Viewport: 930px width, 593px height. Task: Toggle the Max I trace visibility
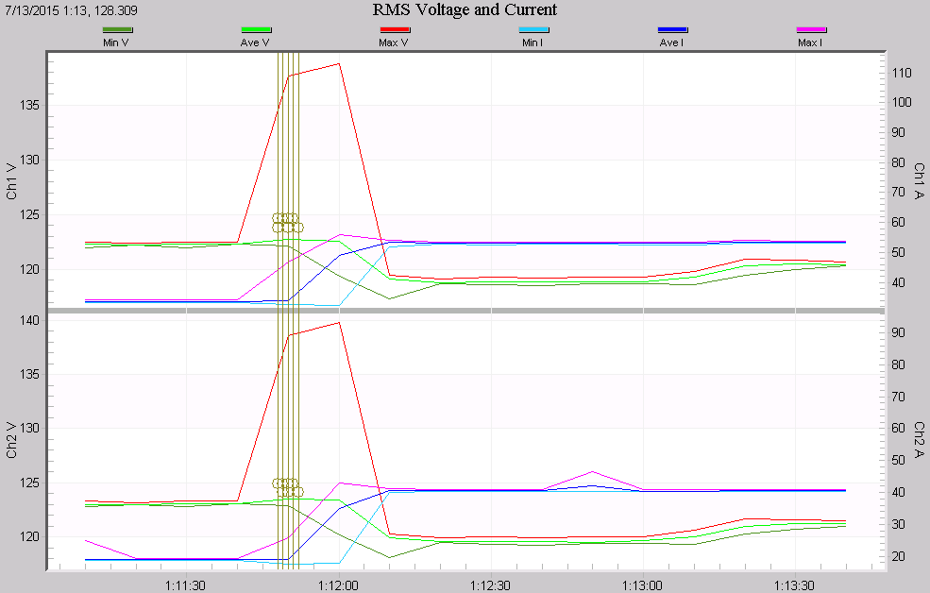pyautogui.click(x=810, y=30)
